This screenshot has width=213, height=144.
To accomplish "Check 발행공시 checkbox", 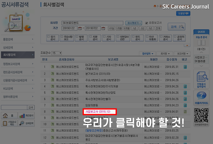I will tap(77, 36).
